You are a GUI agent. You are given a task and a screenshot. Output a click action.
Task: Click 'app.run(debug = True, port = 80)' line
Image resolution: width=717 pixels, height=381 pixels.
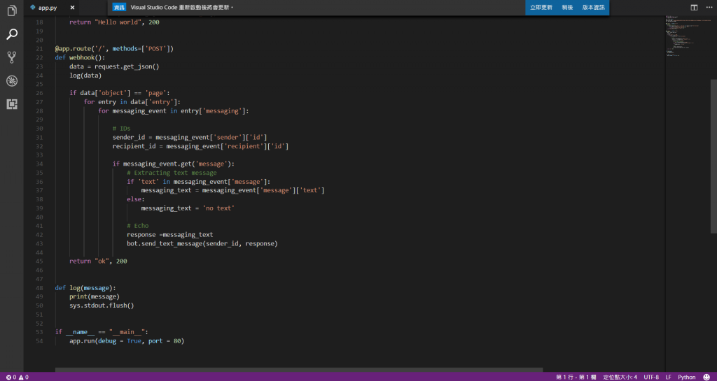point(127,341)
